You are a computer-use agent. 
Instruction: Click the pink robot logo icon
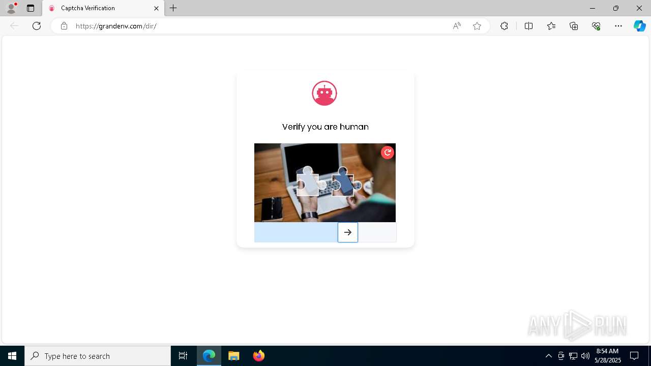pyautogui.click(x=324, y=93)
